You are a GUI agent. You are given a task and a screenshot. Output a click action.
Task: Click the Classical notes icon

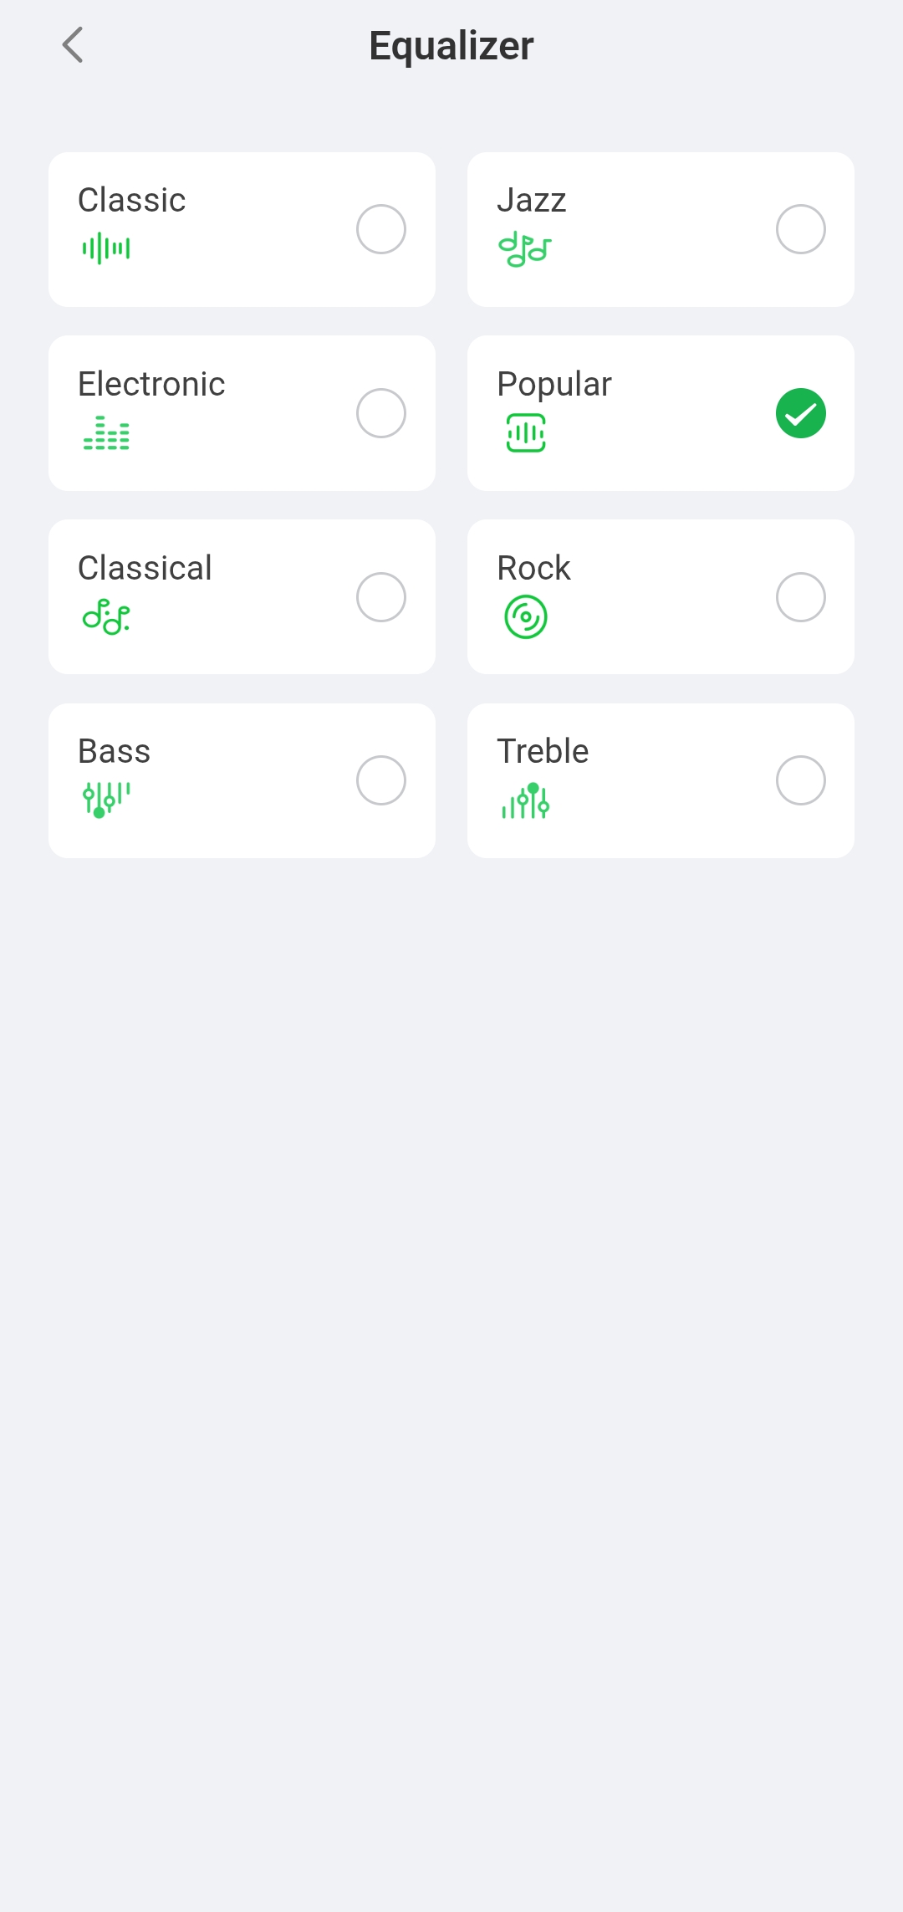[106, 617]
